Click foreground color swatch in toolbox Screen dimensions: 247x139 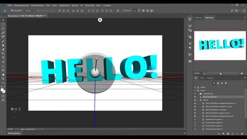click(x=2, y=90)
